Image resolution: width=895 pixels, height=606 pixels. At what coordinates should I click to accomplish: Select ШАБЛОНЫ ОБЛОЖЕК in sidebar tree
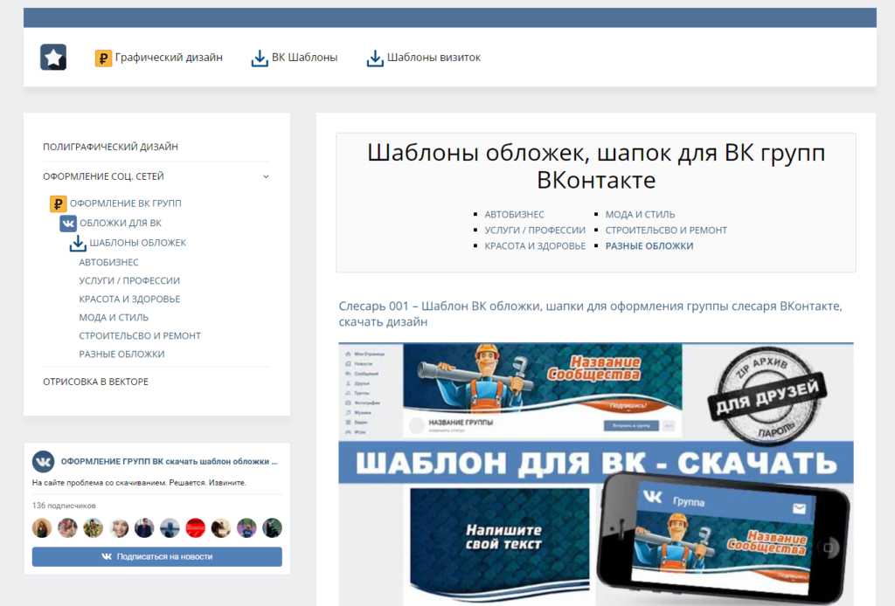[x=137, y=243]
